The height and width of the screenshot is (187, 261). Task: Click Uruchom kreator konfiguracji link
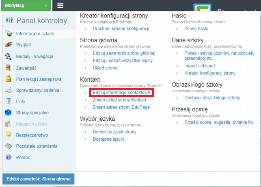[121, 29]
